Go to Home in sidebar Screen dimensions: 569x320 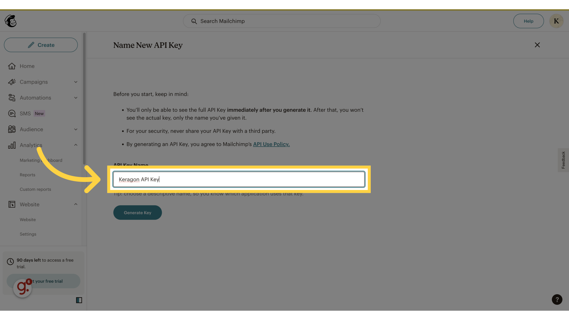tap(27, 66)
